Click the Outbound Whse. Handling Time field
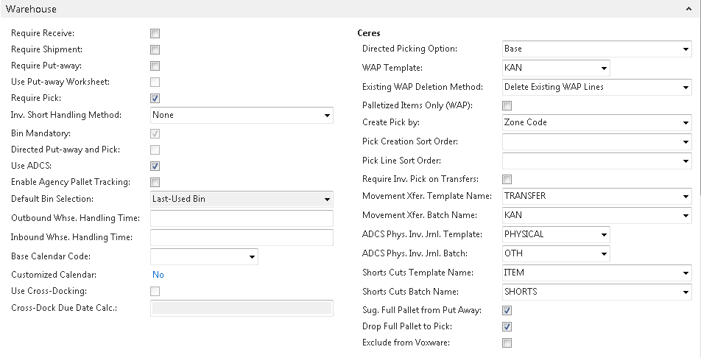The height and width of the screenshot is (358, 701). (242, 218)
